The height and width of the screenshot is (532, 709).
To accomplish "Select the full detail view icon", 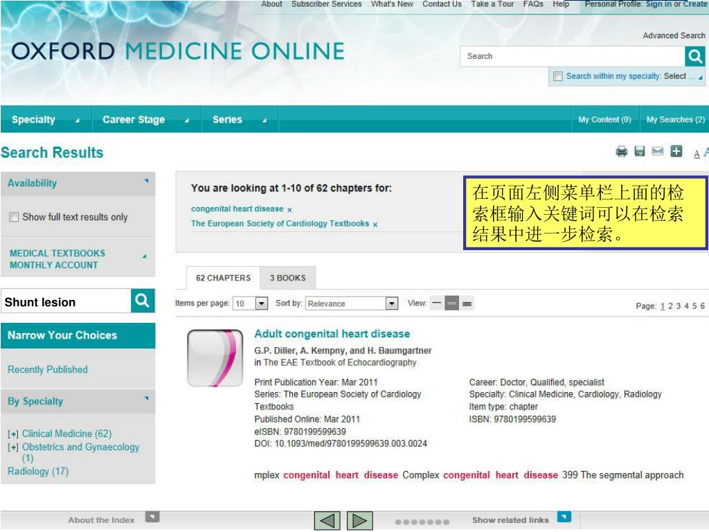I will click(x=467, y=303).
